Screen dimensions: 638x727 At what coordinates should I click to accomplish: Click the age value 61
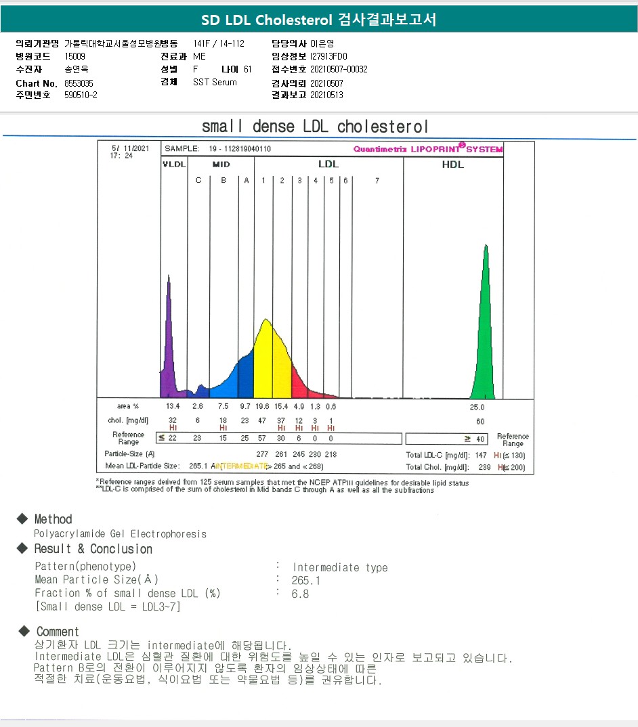[x=248, y=70]
